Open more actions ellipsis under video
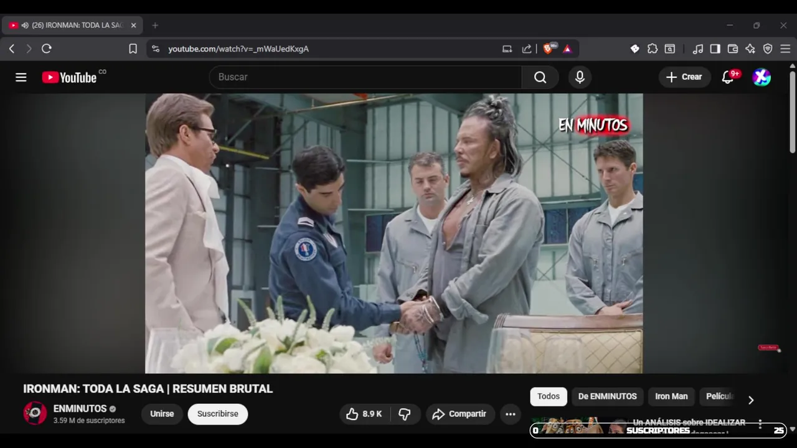The image size is (797, 448). 511,414
